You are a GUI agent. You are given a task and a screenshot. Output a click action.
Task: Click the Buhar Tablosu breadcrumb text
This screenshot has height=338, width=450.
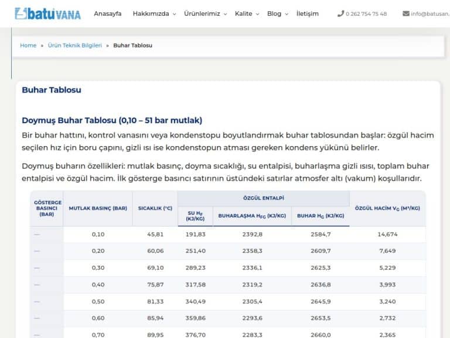tap(132, 45)
